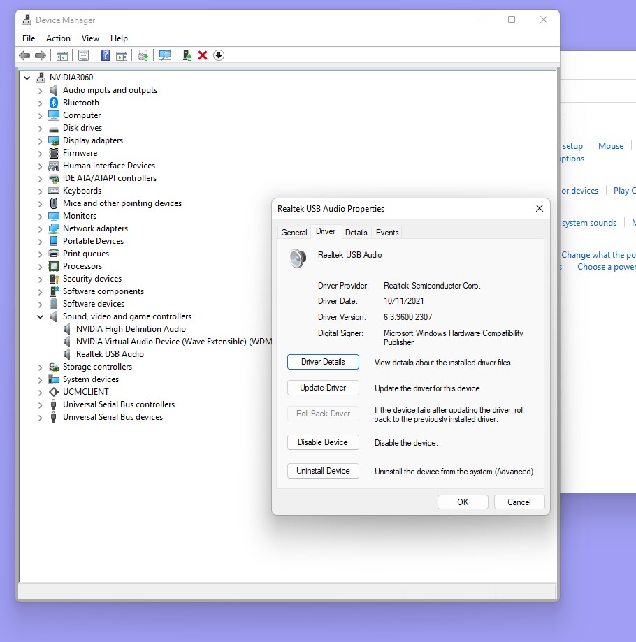The width and height of the screenshot is (636, 642).
Task: Click the Forward arrow in the toolbar
Action: pos(40,55)
